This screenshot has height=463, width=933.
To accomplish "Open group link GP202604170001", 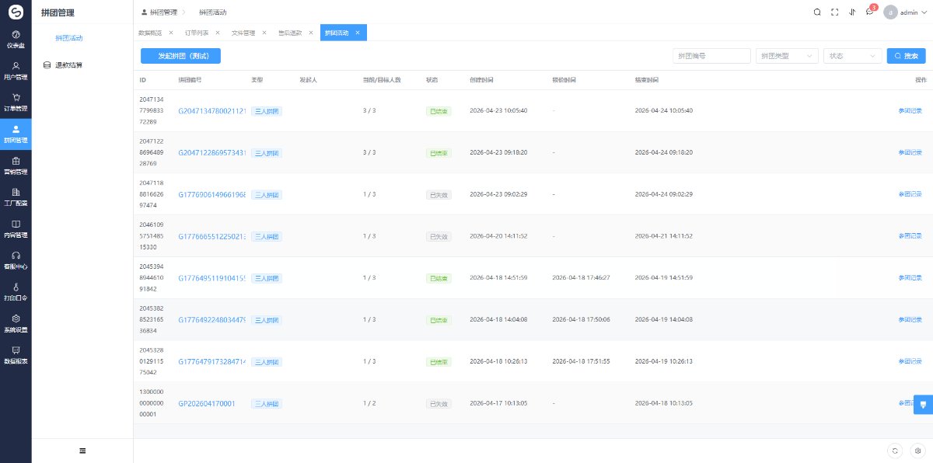I will [x=207, y=403].
